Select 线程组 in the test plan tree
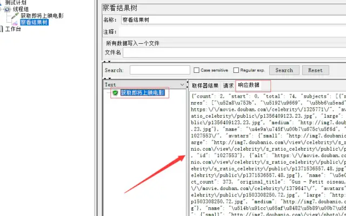Image resolution: width=346 pixels, height=216 pixels. [x=21, y=9]
